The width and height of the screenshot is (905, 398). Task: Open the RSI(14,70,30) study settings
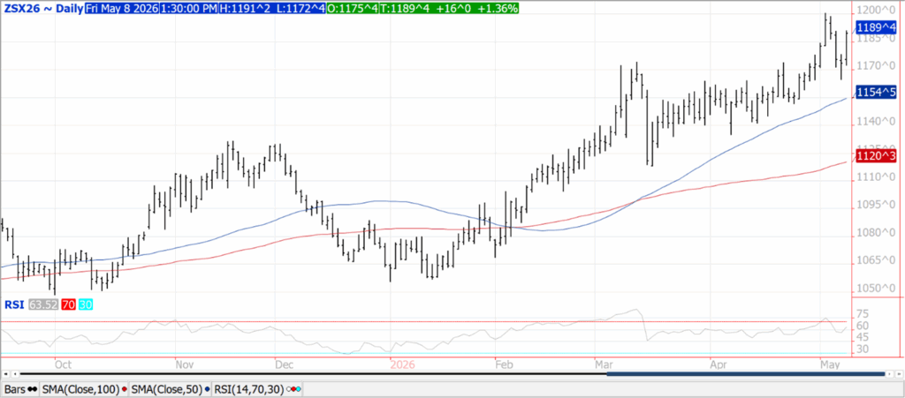(251, 390)
